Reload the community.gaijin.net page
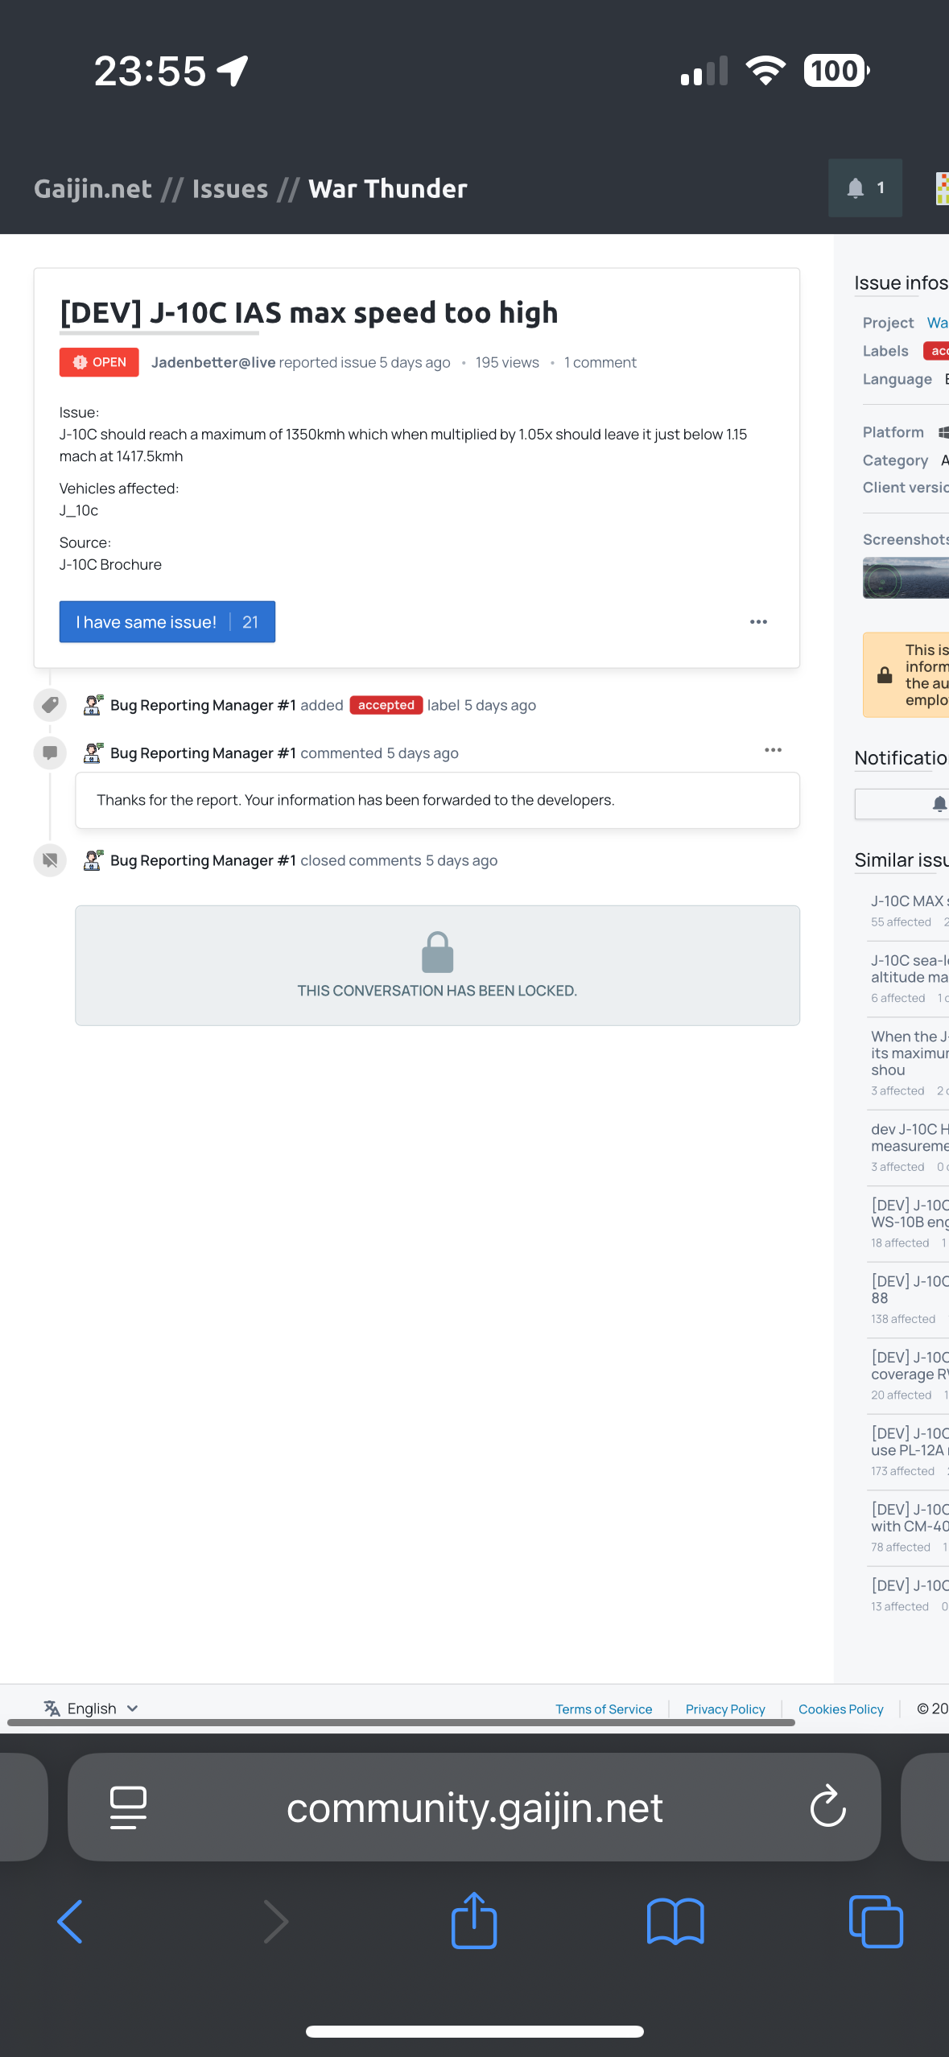Screen dimensions: 949x2057 tap(827, 1808)
